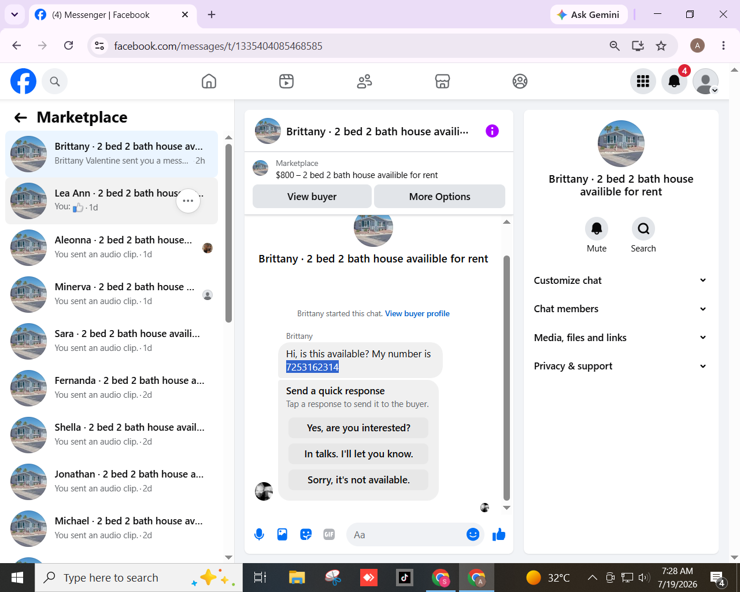Click the conversation list scrollbar thumb
Screen dimensions: 740x592
click(x=228, y=233)
